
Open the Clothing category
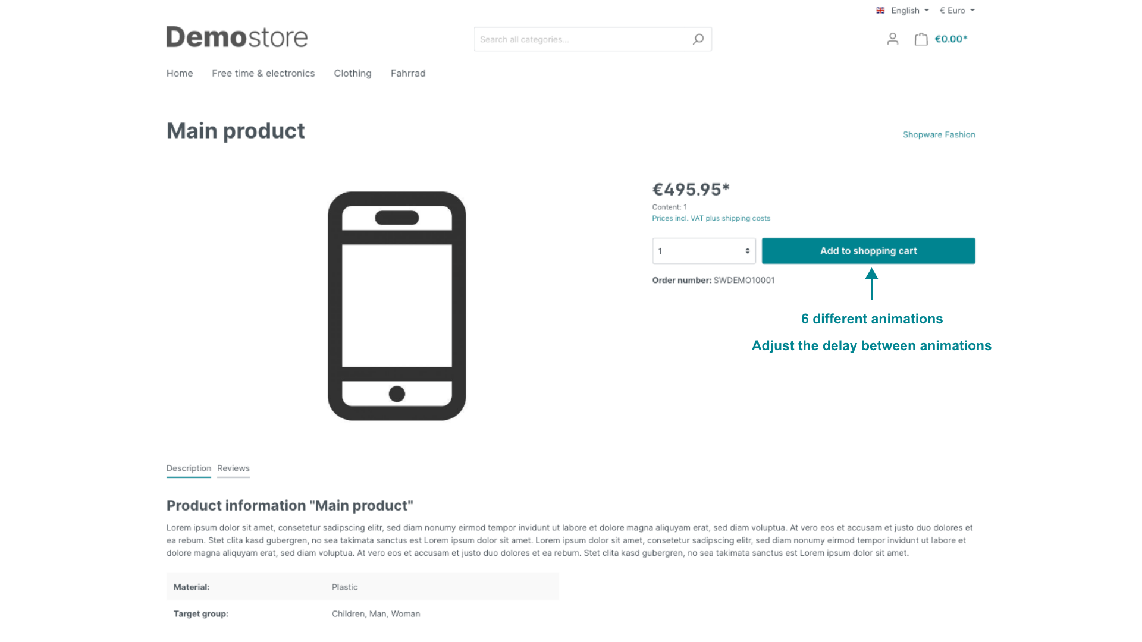click(353, 73)
